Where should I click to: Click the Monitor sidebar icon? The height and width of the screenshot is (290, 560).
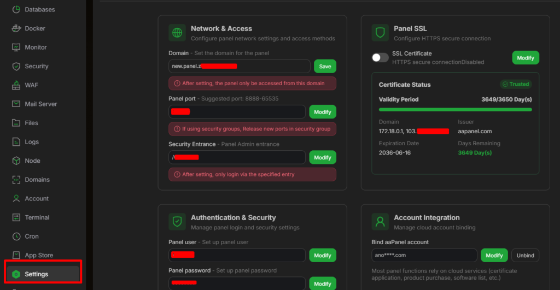click(16, 48)
